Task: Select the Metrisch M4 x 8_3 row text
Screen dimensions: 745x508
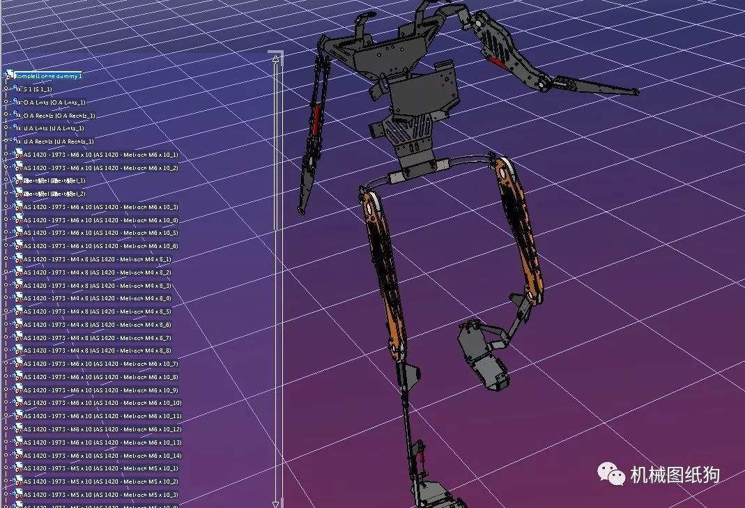Action: click(x=98, y=286)
